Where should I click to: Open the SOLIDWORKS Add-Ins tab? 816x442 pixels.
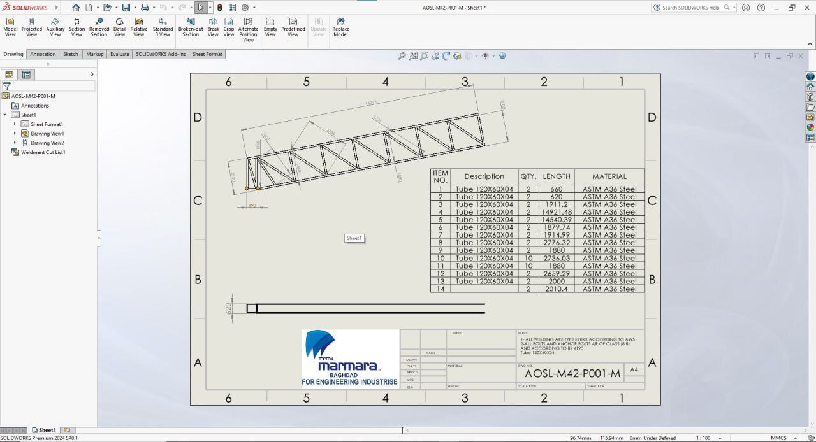[161, 54]
